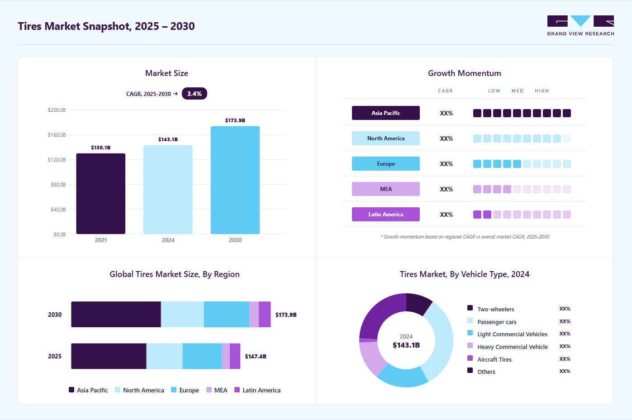This screenshot has height=420, width=632.
Task: Click Asia Pacific segment of 2030 region bar
Action: [116, 315]
